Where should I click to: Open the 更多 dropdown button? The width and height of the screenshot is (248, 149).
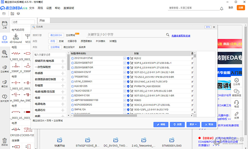(x=193, y=125)
